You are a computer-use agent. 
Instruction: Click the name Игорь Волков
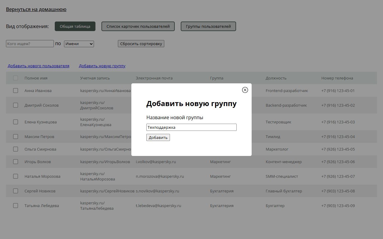click(x=38, y=162)
